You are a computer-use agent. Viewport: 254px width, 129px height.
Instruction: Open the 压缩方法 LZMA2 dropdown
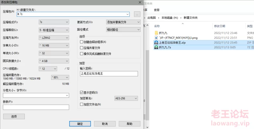click(54, 38)
